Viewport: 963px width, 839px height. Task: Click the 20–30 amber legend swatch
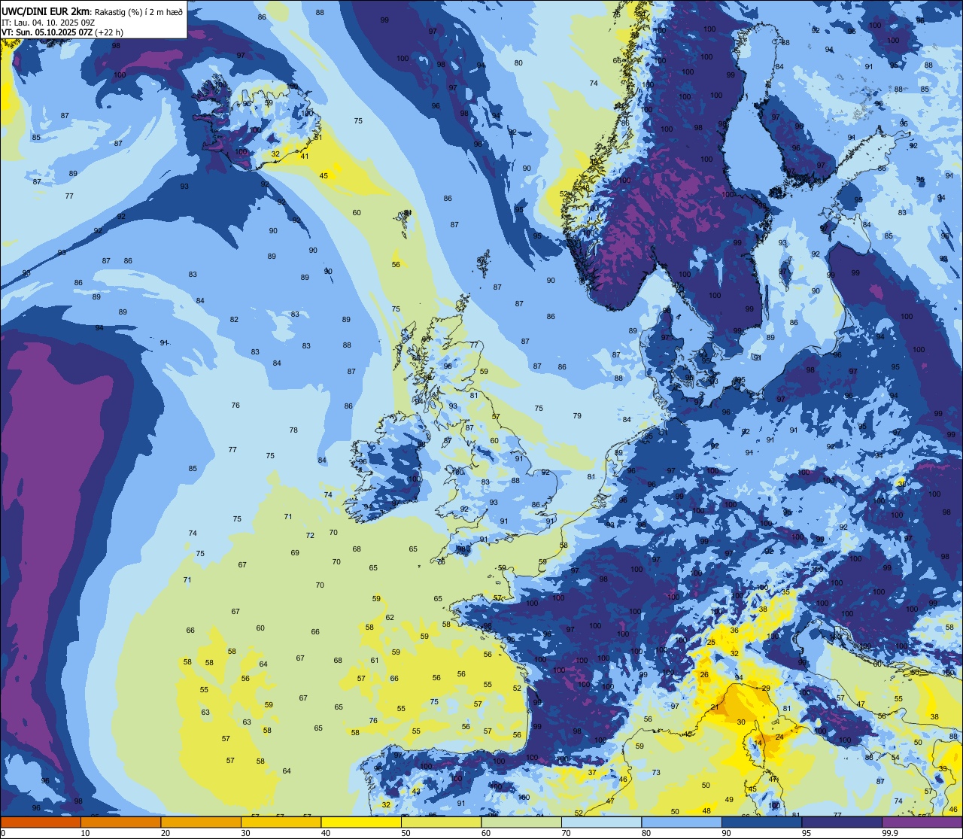point(201,822)
